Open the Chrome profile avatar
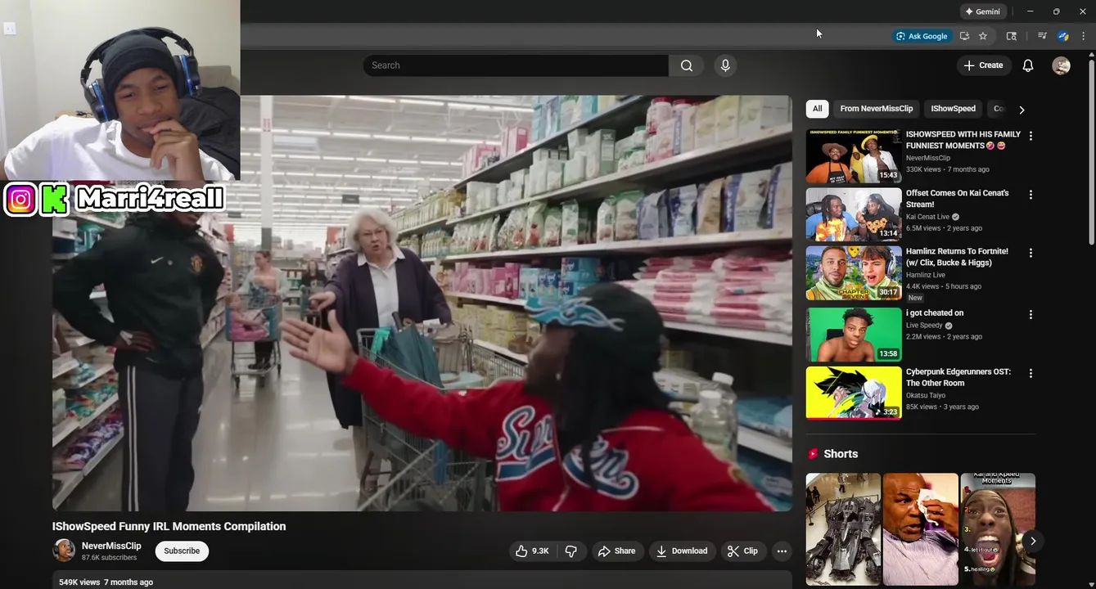1096x589 pixels. [x=1063, y=36]
